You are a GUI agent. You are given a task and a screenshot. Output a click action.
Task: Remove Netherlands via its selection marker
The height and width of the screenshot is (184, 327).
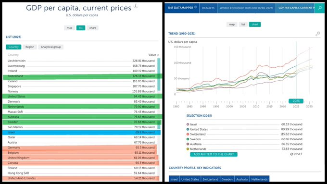tap(188, 149)
